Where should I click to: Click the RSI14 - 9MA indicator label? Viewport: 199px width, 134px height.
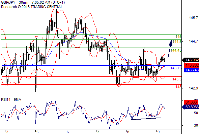pos(11,99)
